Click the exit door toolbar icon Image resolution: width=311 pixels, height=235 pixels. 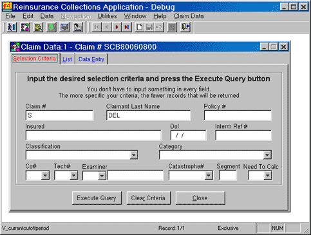(185, 27)
